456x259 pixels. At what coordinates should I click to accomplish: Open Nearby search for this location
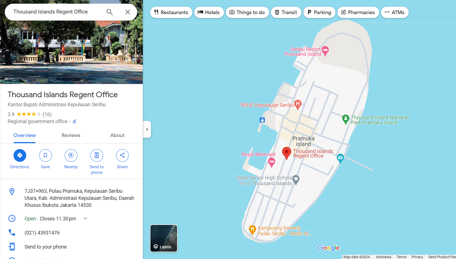(x=71, y=155)
